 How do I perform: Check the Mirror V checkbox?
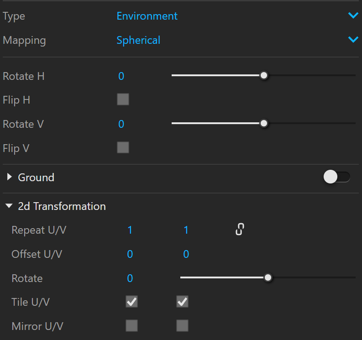tap(183, 326)
